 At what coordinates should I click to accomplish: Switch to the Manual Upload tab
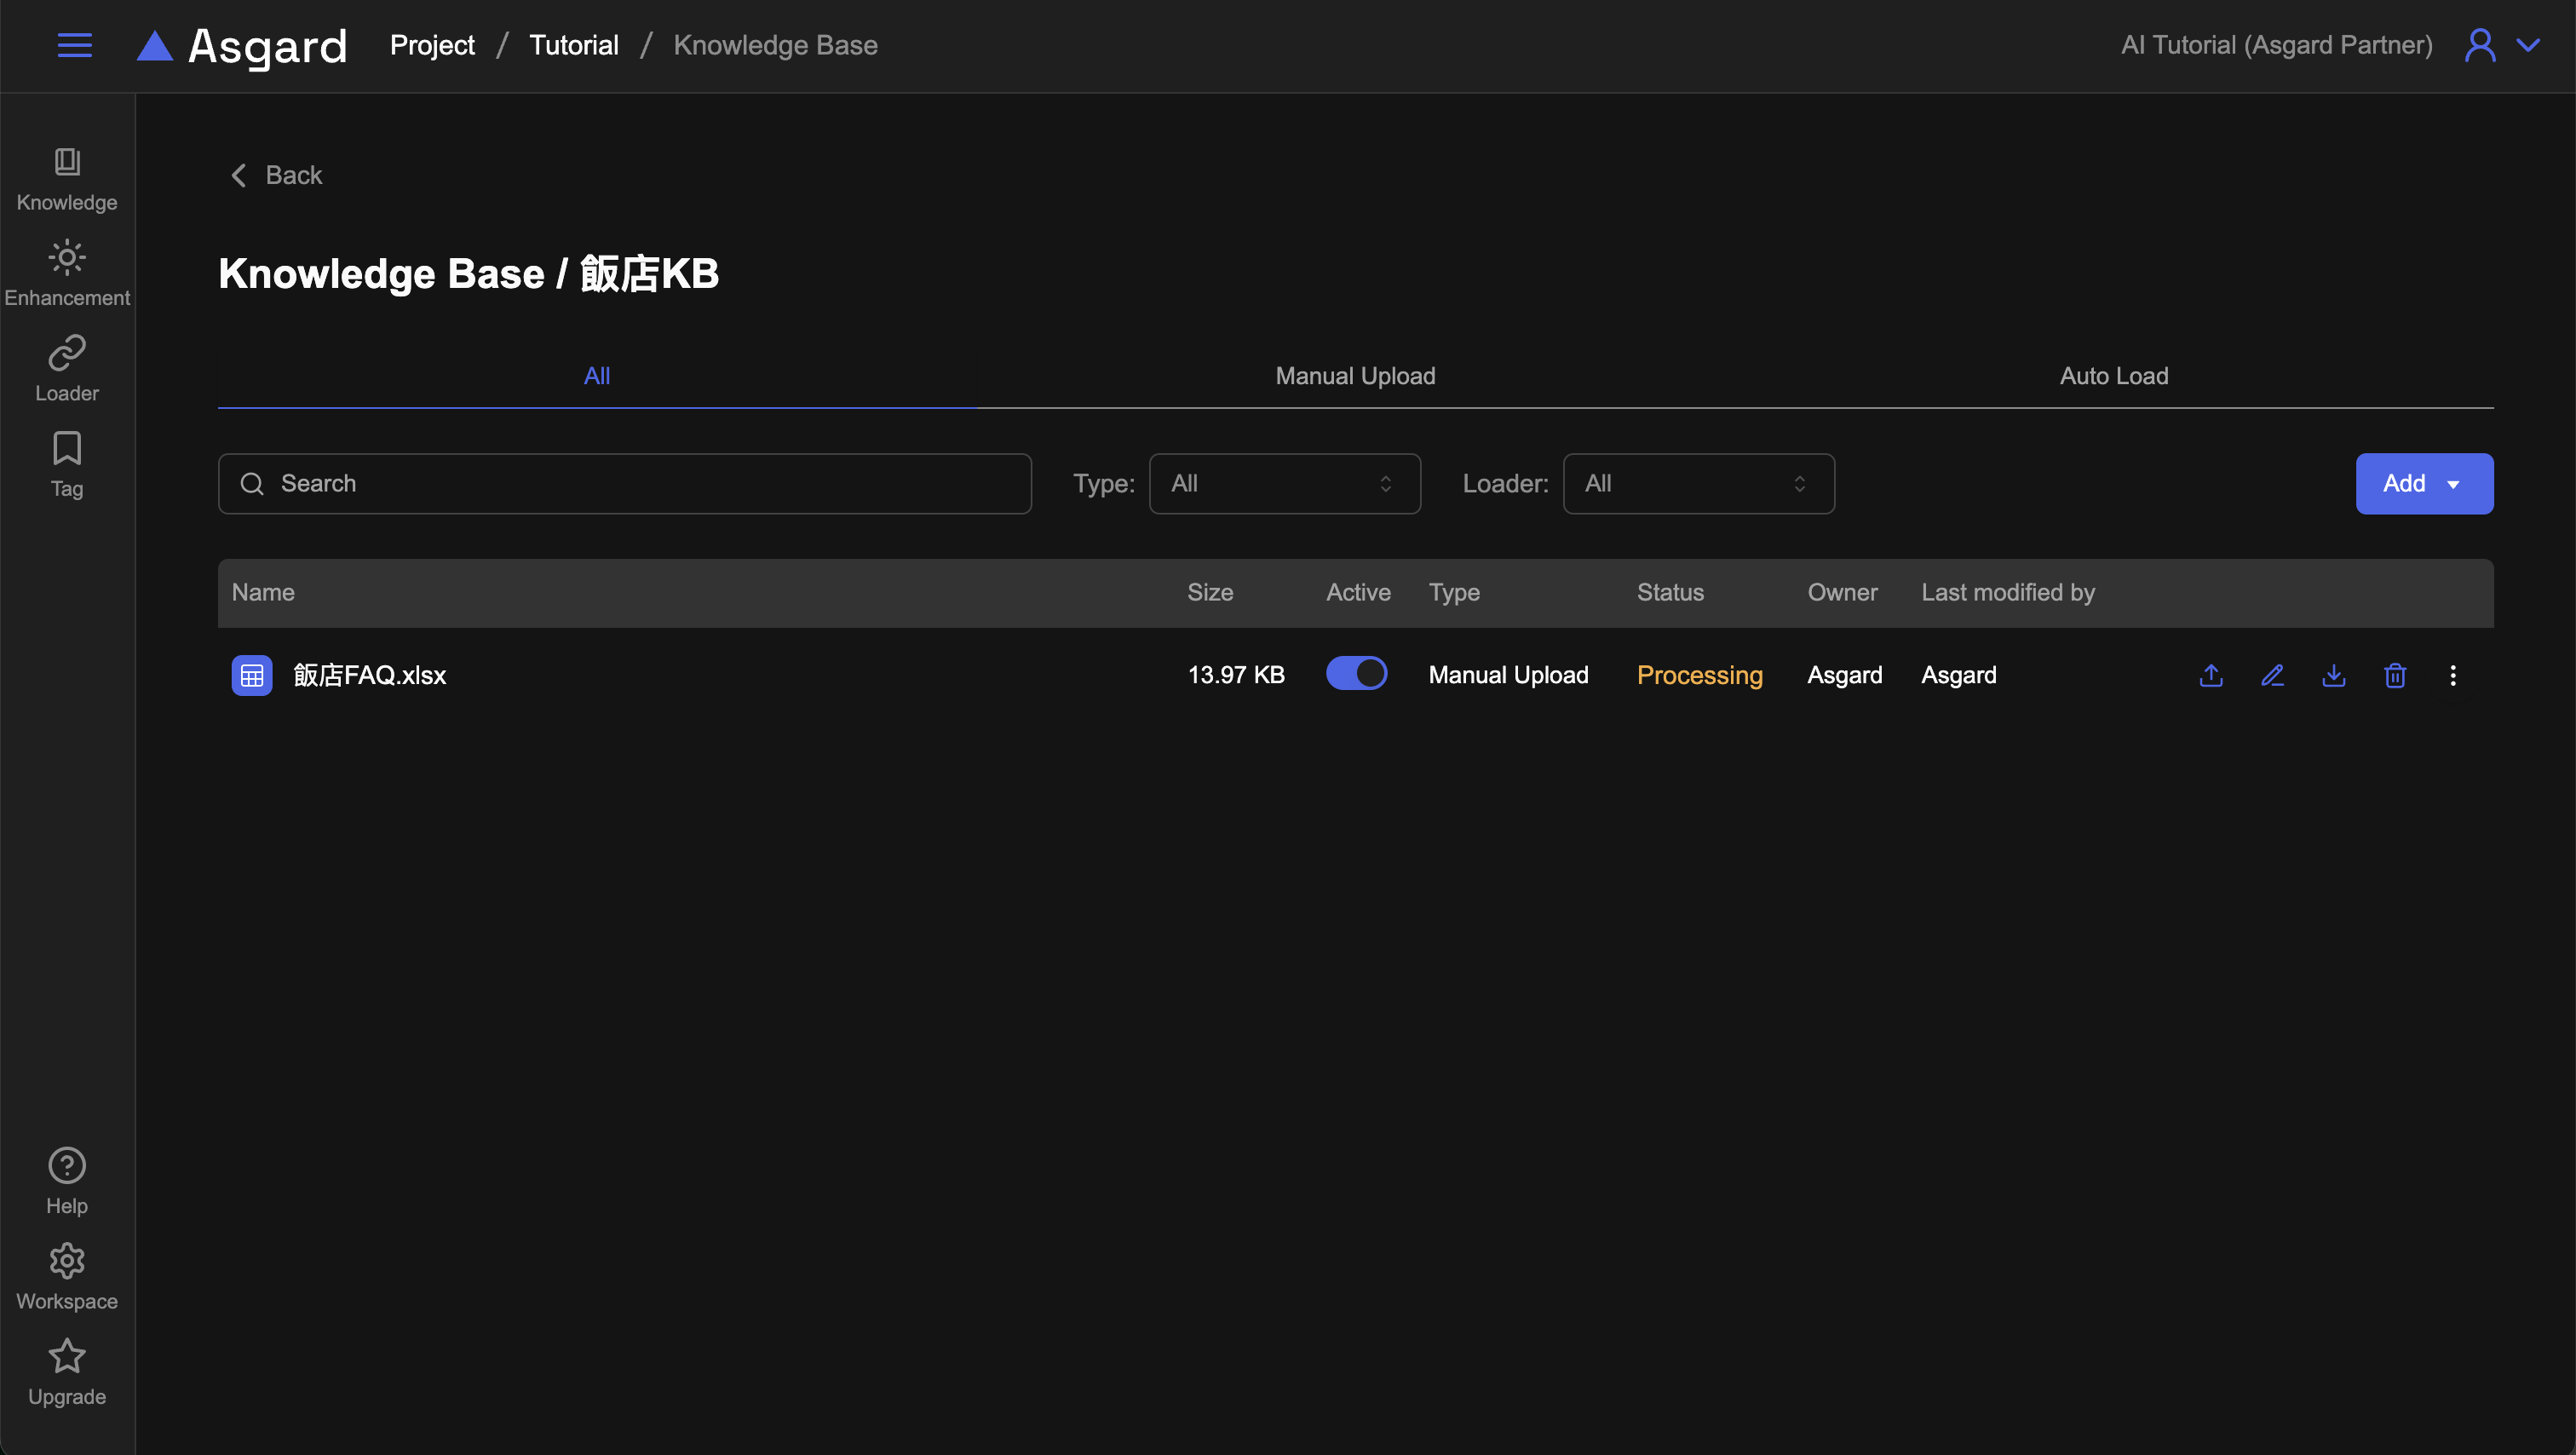[x=1355, y=376]
